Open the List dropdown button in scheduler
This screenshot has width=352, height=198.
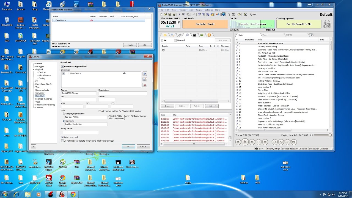pos(212,106)
